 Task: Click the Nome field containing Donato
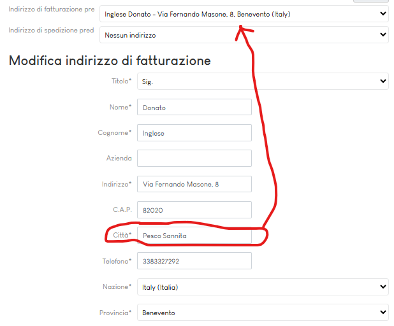point(194,108)
